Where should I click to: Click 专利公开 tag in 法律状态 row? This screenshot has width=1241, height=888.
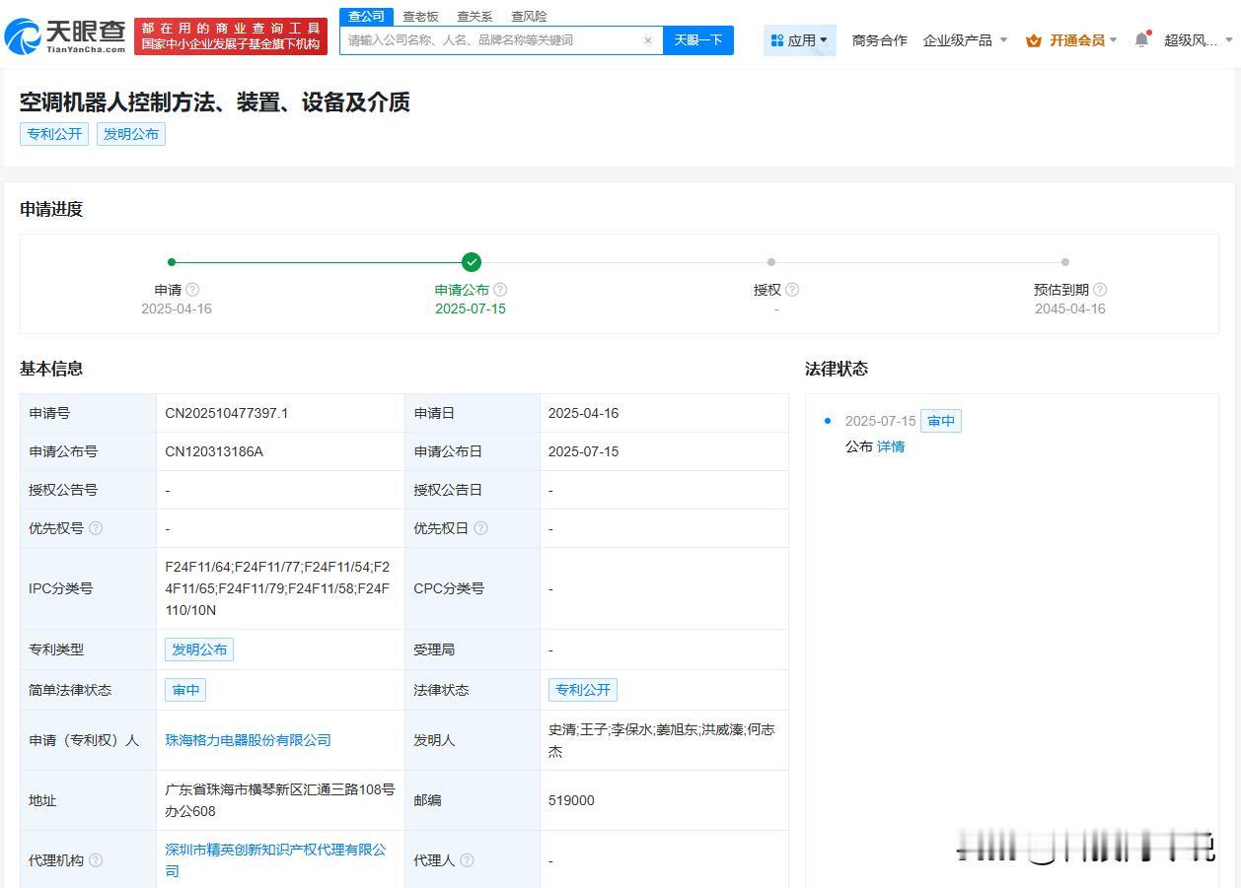[x=583, y=690]
